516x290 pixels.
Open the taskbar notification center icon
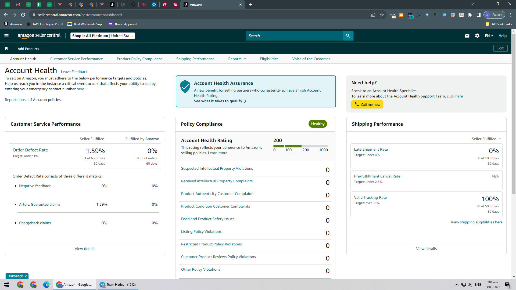click(x=507, y=285)
